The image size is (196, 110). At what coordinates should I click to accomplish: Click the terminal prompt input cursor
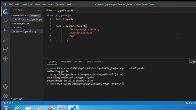pyautogui.click(x=123, y=84)
